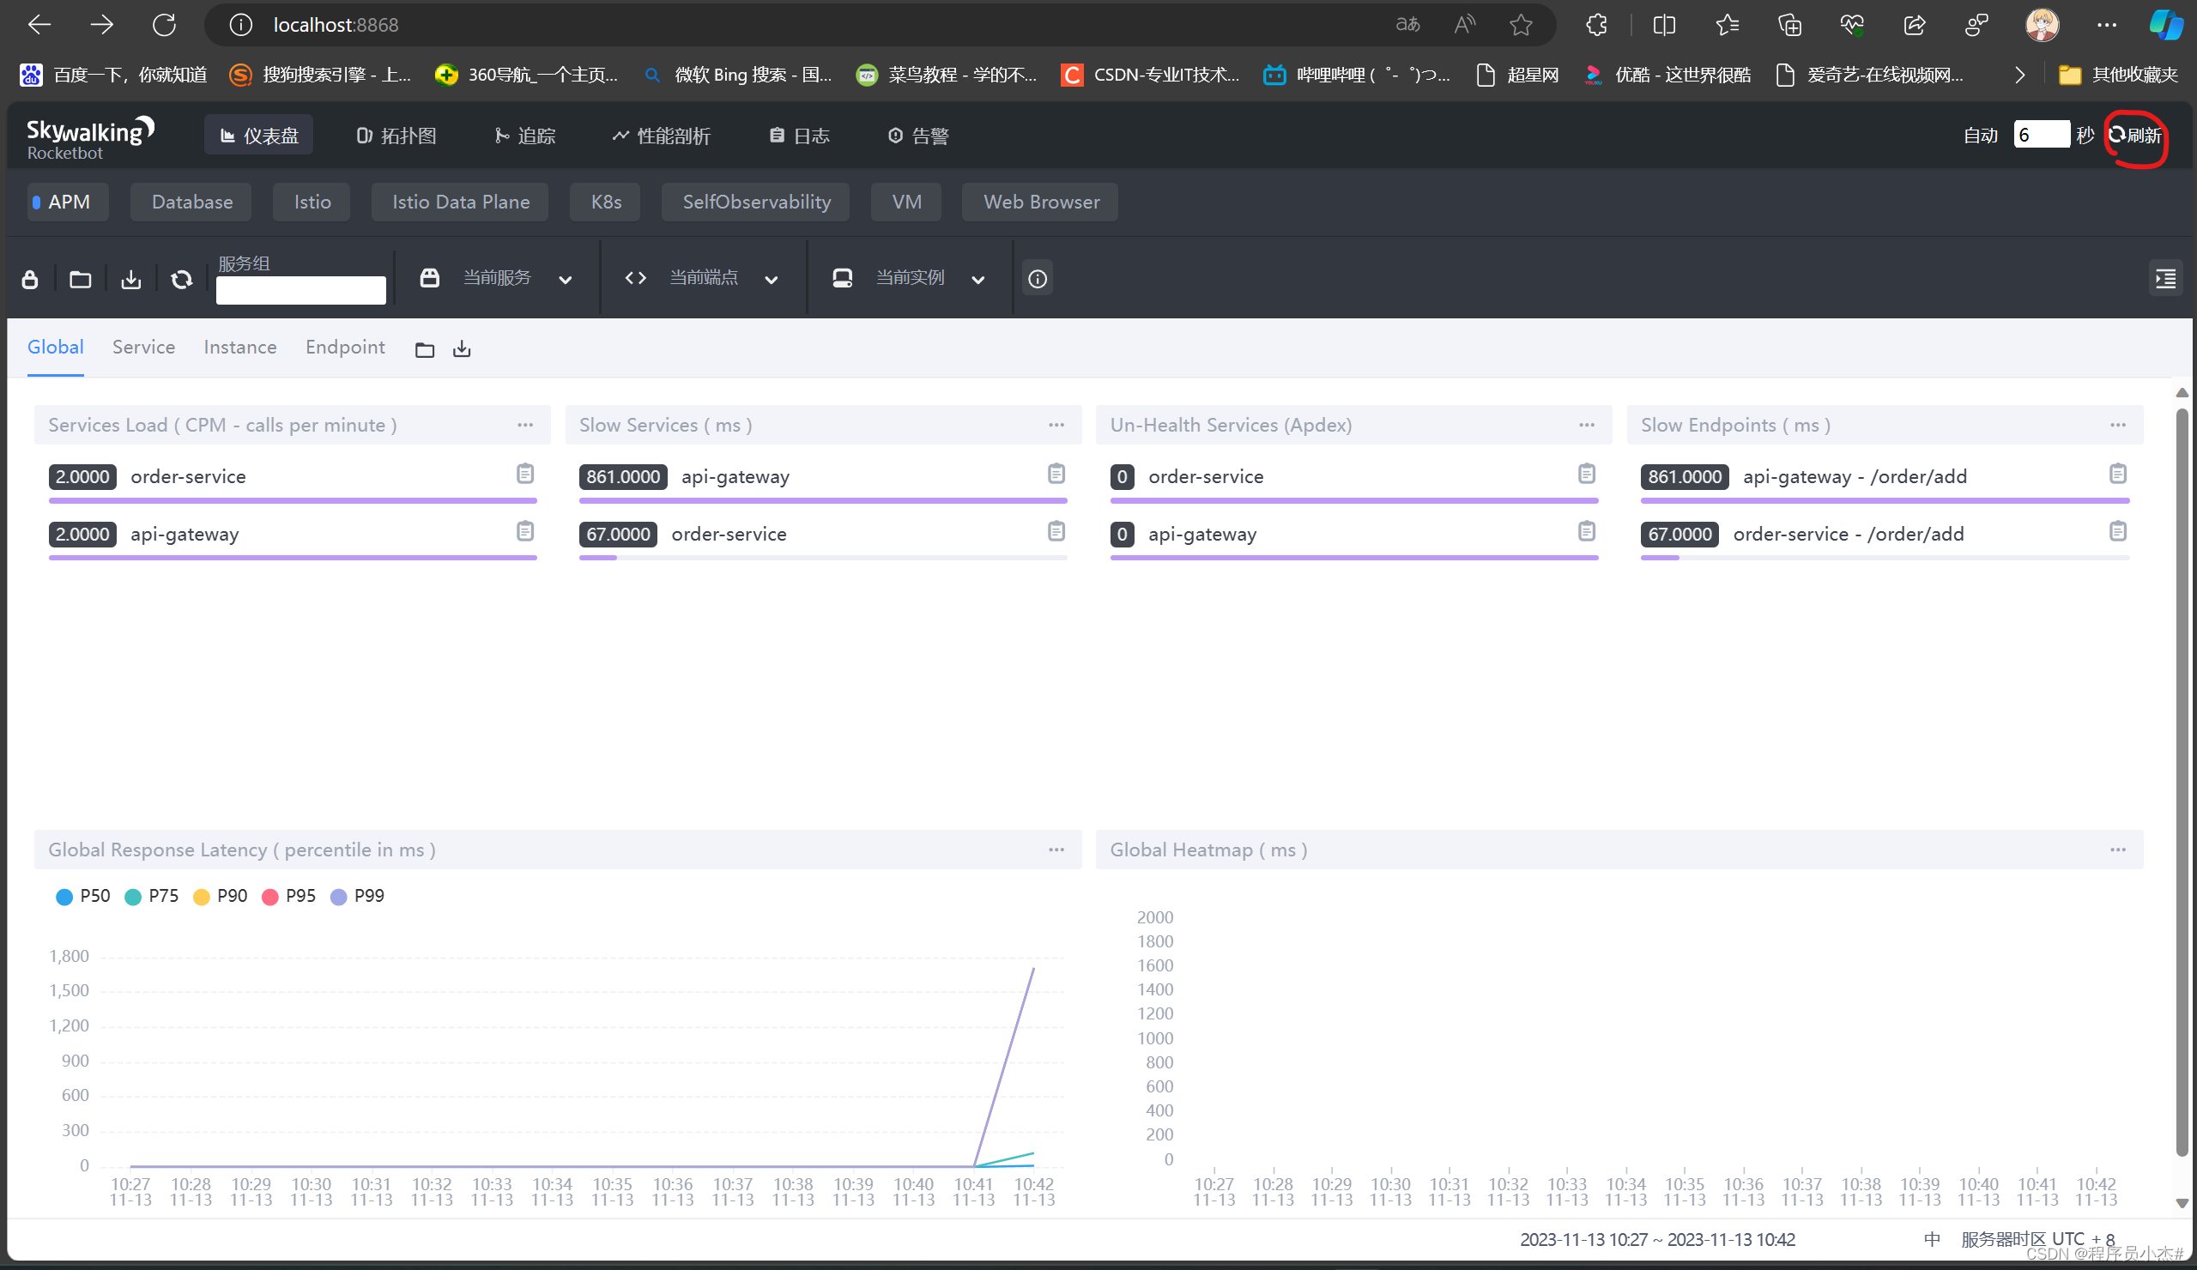Switch to the Service tab
This screenshot has width=2197, height=1270.
[x=144, y=347]
